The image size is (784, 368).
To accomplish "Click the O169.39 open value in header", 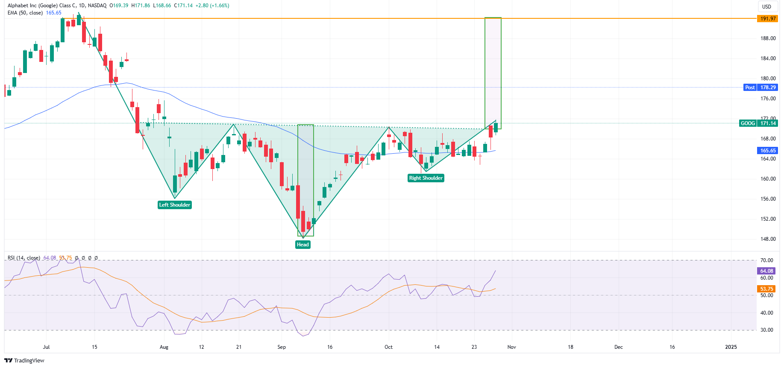I will click(119, 6).
